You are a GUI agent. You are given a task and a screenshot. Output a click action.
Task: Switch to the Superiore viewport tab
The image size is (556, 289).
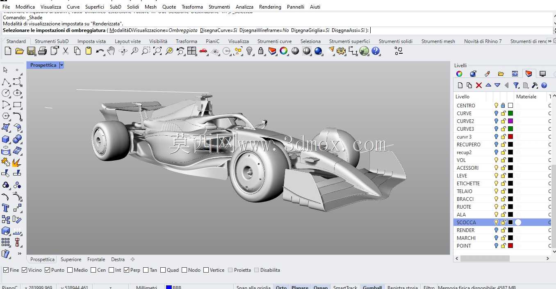[71, 259]
